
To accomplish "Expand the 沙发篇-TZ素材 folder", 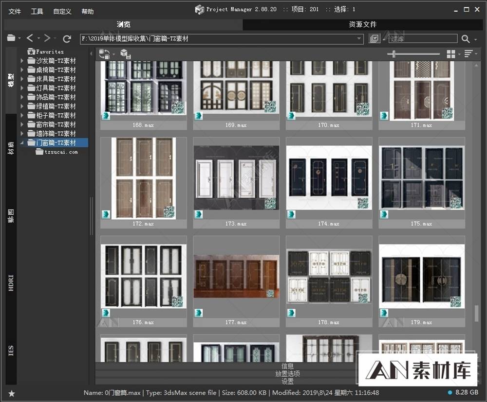I will [22, 61].
